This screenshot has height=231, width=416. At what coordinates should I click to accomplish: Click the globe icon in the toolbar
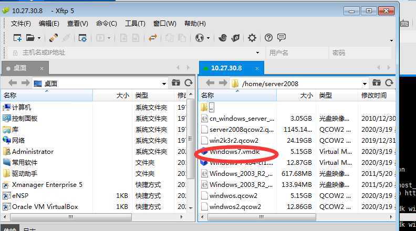point(200,38)
